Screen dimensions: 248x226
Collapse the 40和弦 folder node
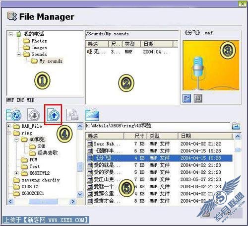16,140
